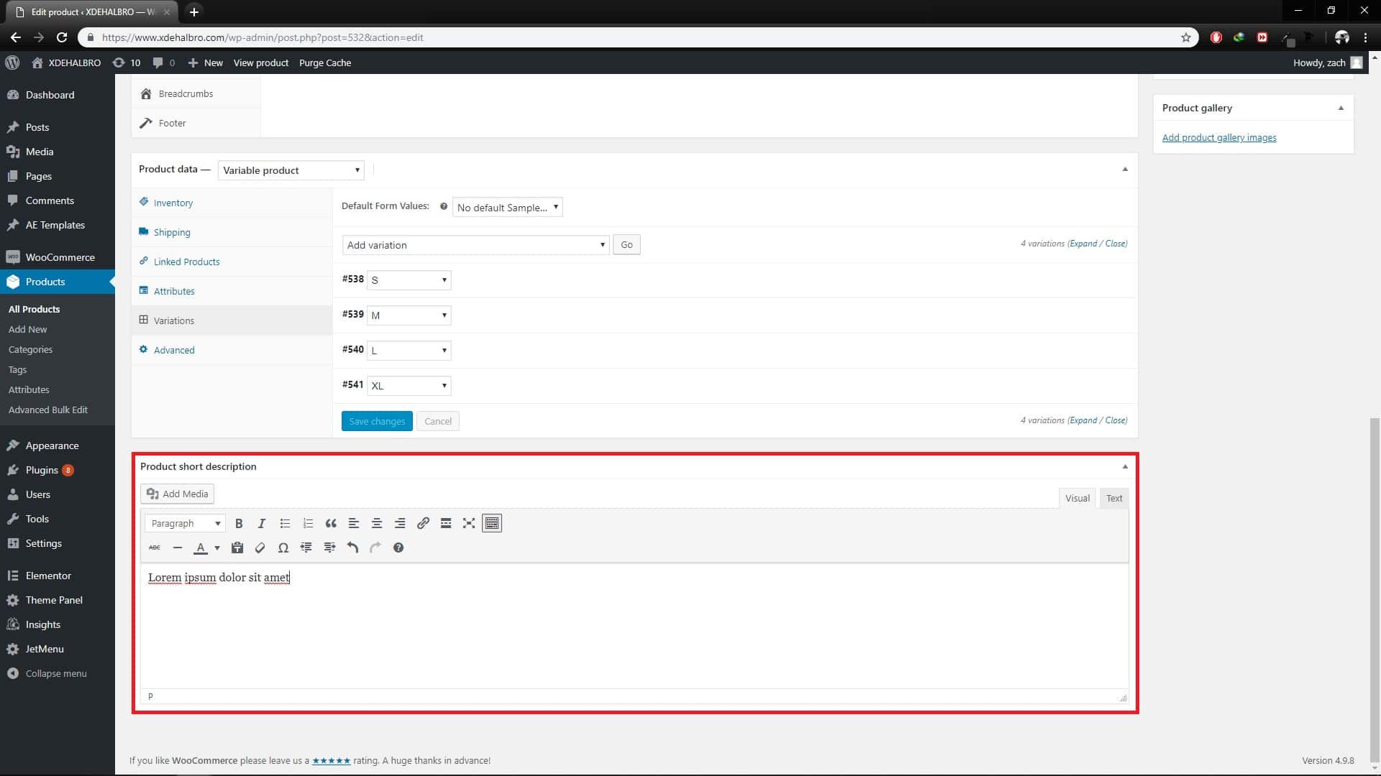Viewport: 1381px width, 776px height.
Task: Open the product type Variable product dropdown
Action: pos(291,170)
